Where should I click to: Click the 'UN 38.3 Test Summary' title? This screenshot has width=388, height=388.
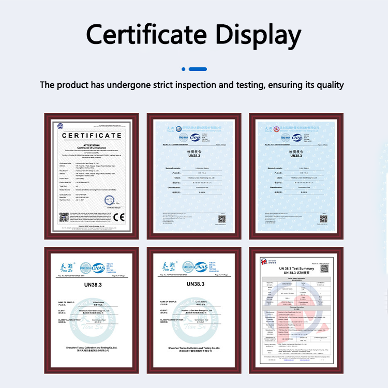point(296,268)
